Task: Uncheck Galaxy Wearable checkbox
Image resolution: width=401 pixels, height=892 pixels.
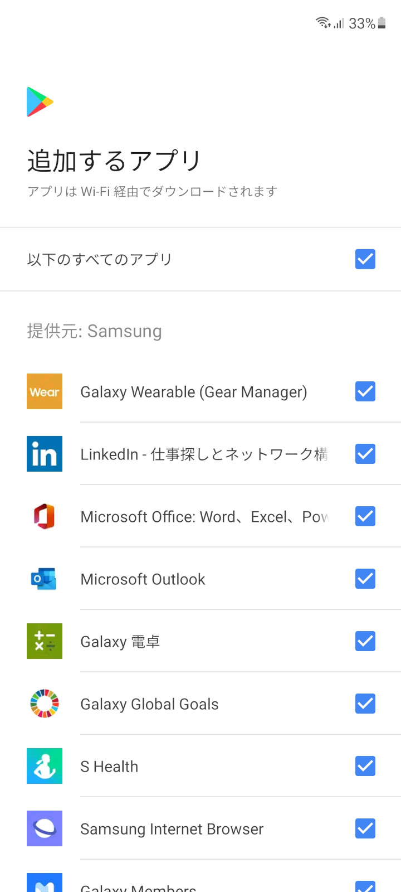Action: tap(365, 391)
